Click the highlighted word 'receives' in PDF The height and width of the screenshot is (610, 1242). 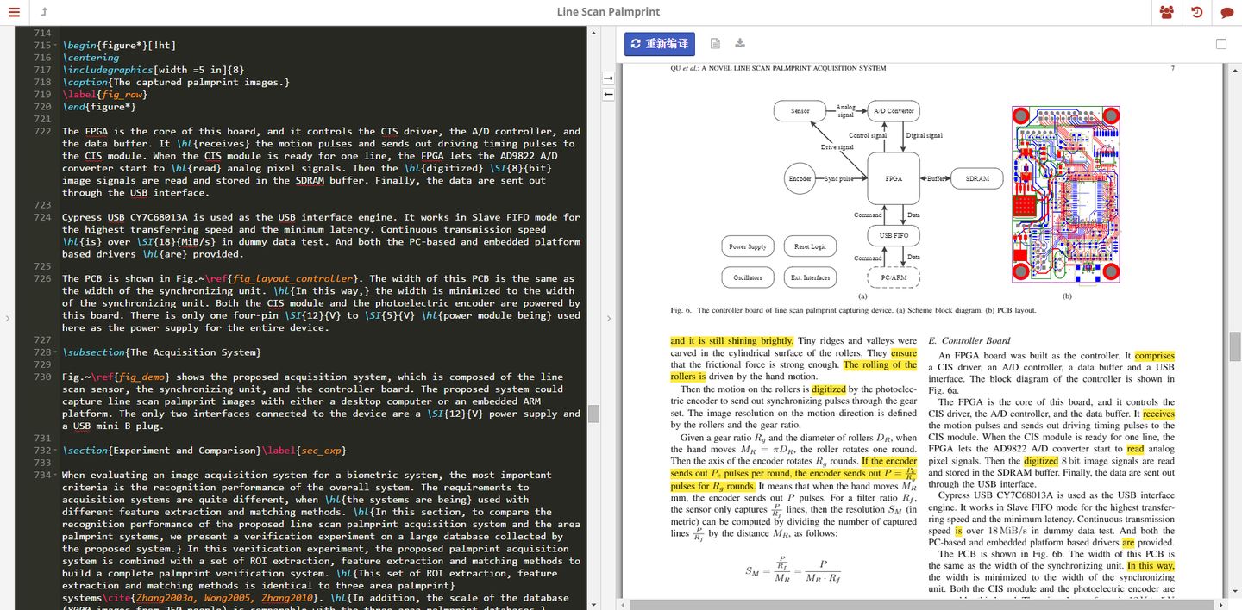coord(1159,414)
